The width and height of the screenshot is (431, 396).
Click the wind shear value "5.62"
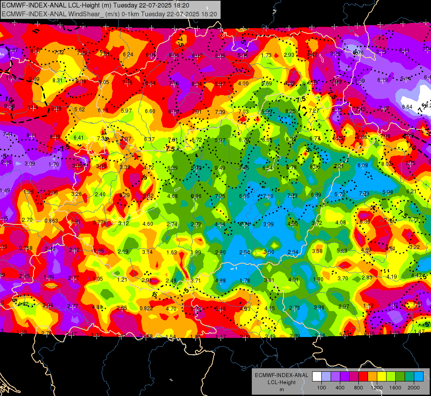[79, 110]
